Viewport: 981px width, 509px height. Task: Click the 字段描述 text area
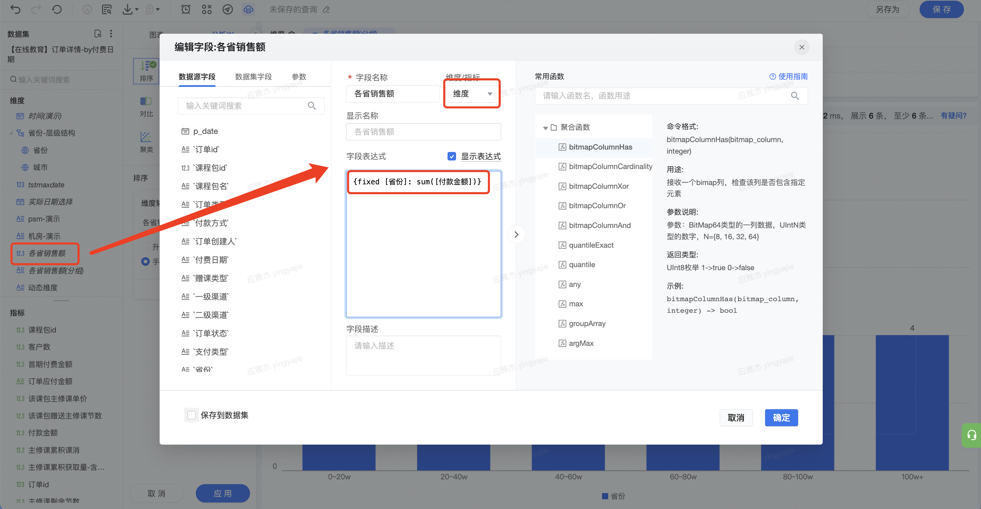click(x=423, y=355)
